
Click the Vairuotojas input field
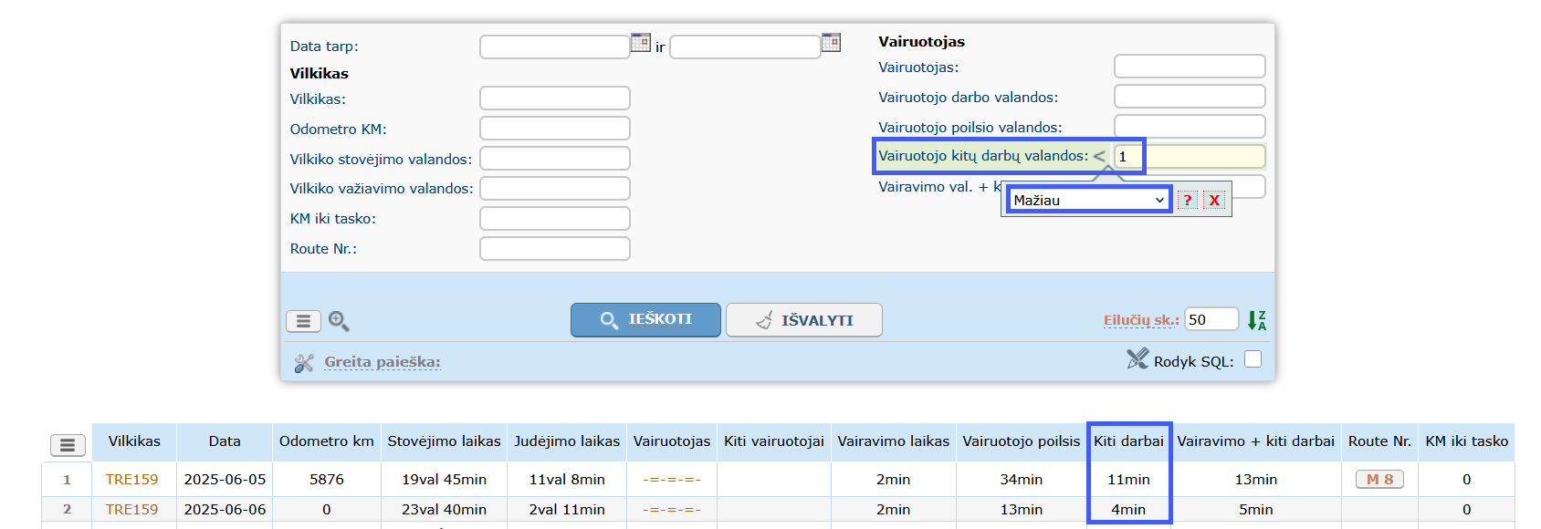[x=1190, y=67]
